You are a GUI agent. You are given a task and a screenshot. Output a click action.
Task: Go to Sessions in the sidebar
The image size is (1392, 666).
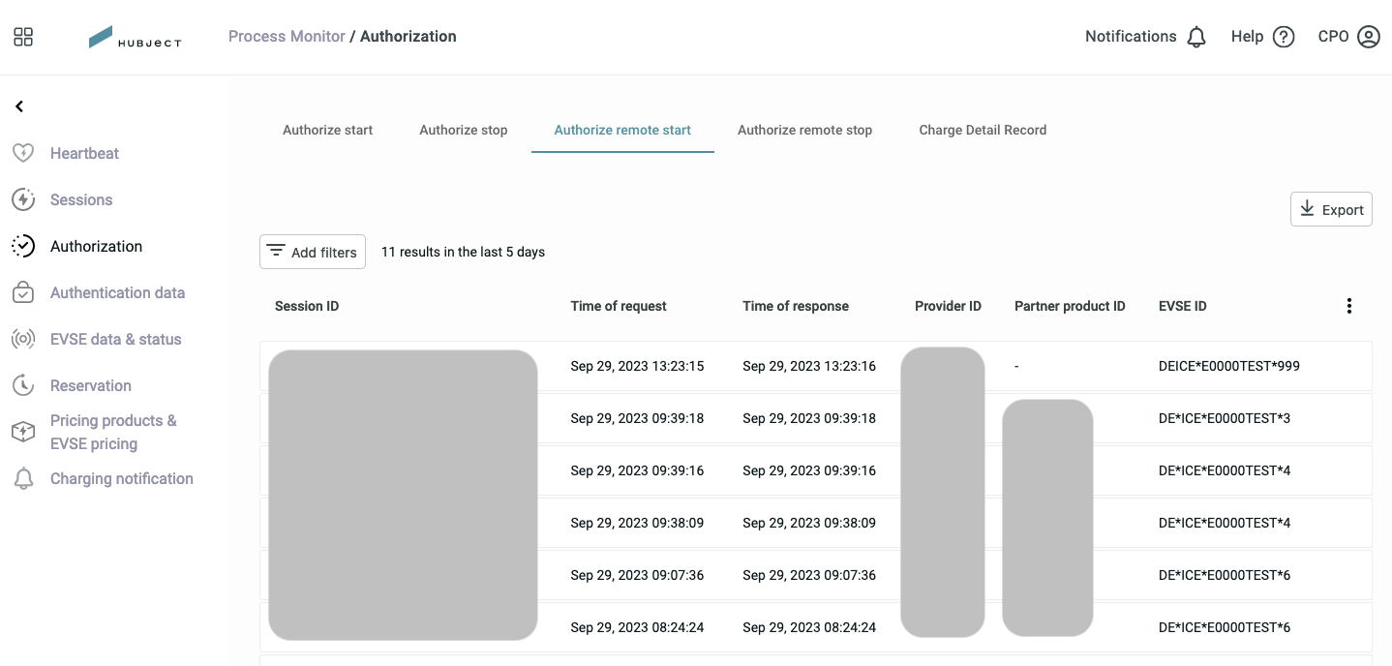tap(81, 199)
